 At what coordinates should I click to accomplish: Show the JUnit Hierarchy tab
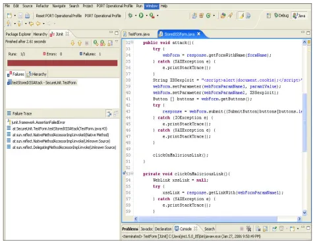37,74
